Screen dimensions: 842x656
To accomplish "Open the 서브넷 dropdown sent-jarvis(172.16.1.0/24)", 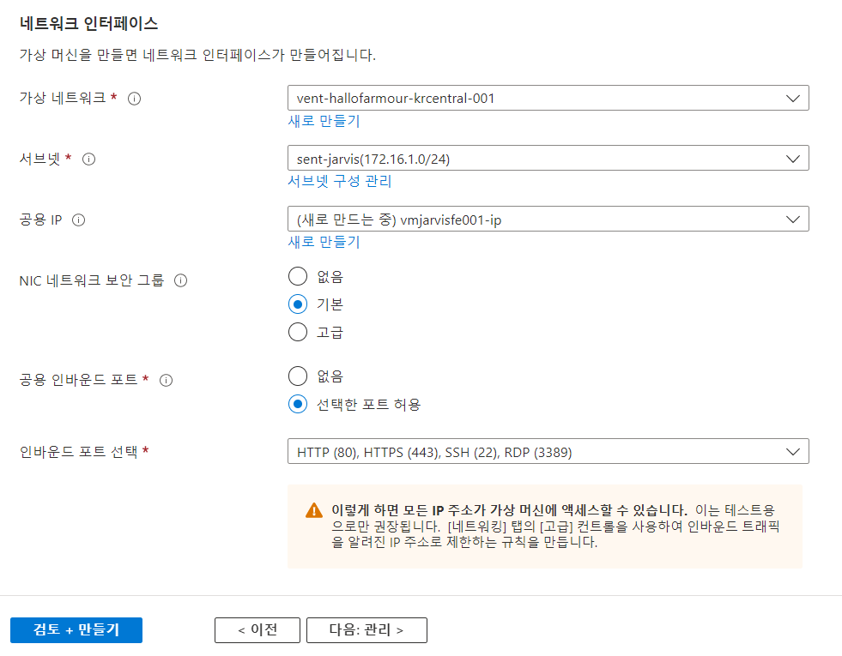I will (548, 159).
